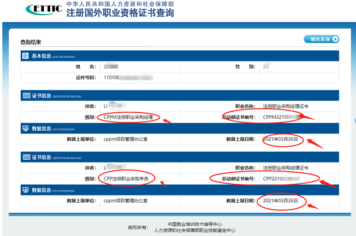Click the first 证书信息 section icon

26,95
